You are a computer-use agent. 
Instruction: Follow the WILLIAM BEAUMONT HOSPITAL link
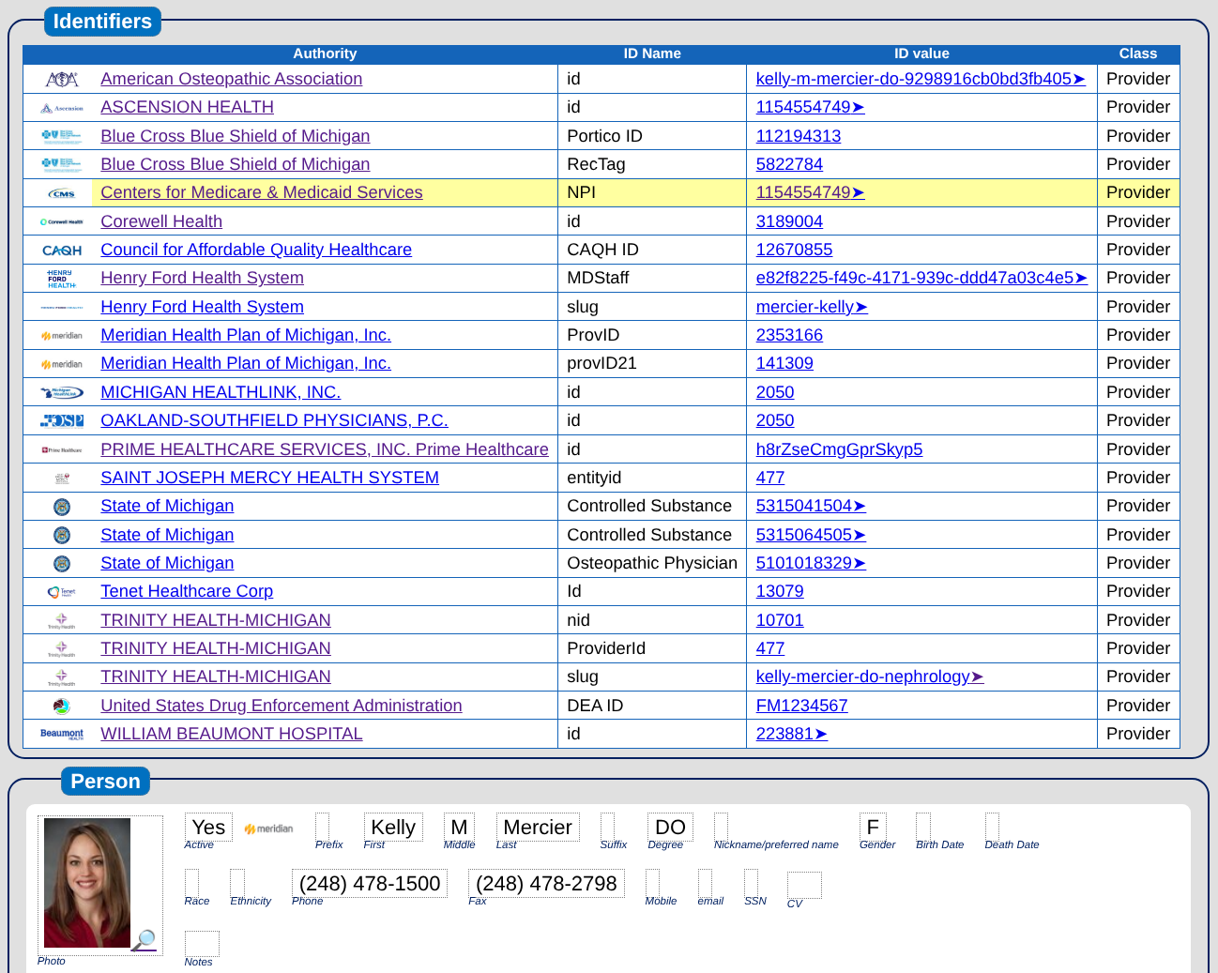[x=232, y=734]
